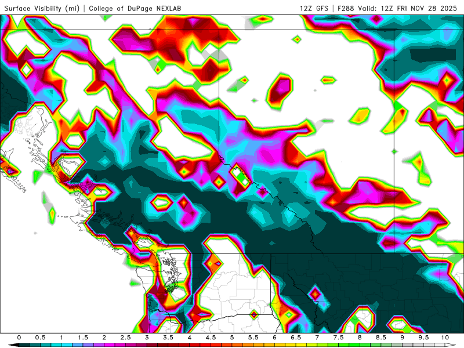This screenshot has height=348, width=464.
Task: Click the "9" legend value
Action: click(403, 338)
